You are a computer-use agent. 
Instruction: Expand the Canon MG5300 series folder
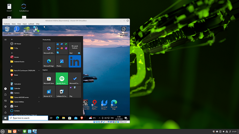[x=25, y=97]
